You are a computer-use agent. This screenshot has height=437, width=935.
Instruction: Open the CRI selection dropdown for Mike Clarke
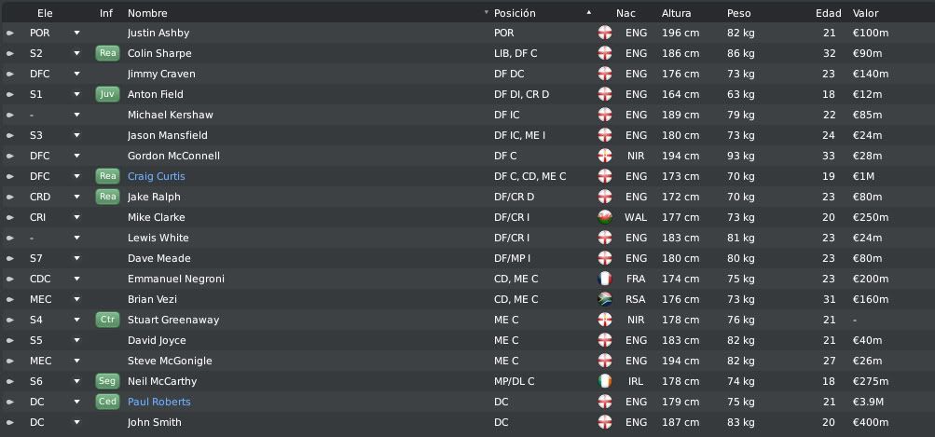click(76, 217)
